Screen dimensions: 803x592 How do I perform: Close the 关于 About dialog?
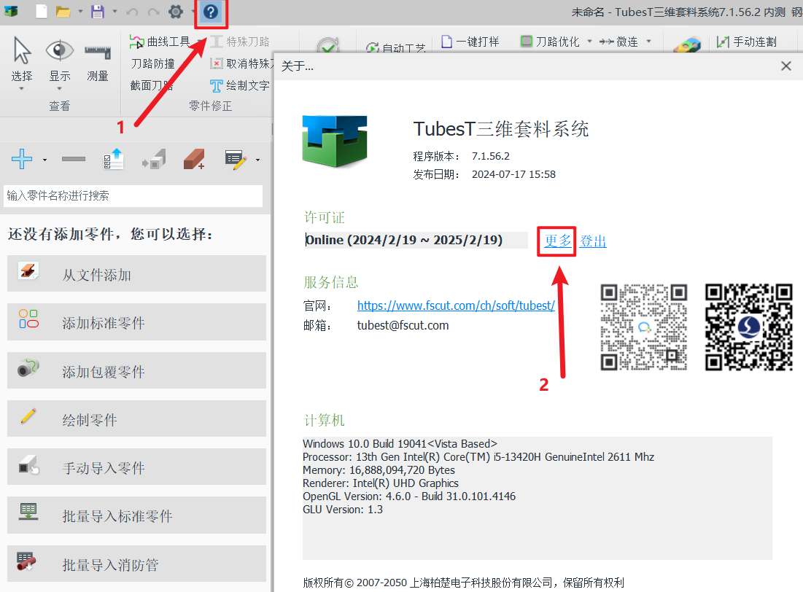(x=786, y=66)
